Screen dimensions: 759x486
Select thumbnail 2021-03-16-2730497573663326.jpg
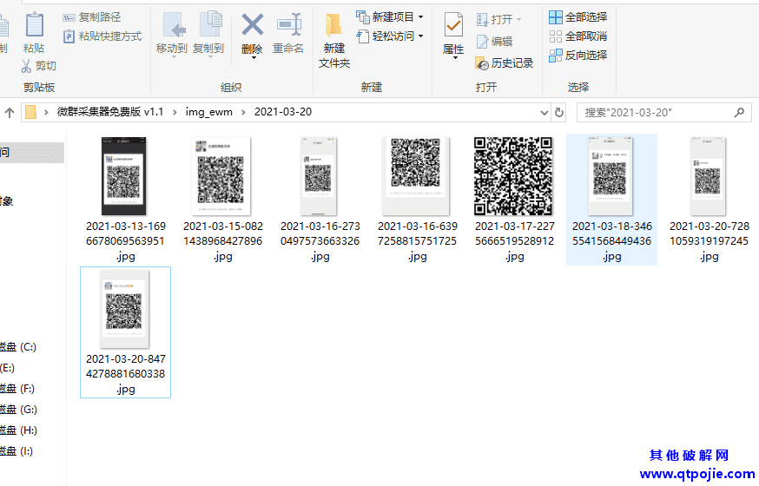tap(318, 176)
